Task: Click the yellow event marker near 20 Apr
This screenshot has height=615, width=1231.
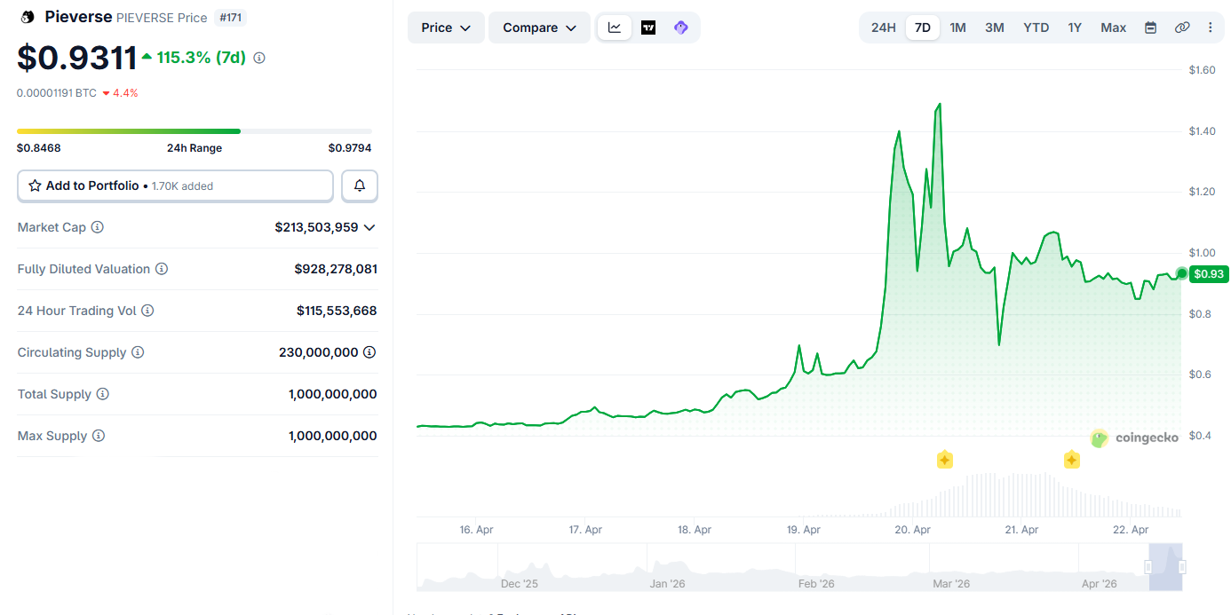Action: [945, 460]
